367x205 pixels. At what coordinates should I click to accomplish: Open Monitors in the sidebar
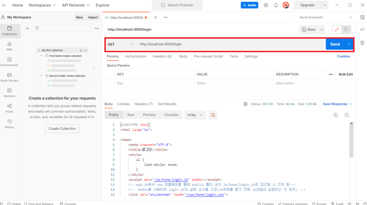click(x=10, y=93)
